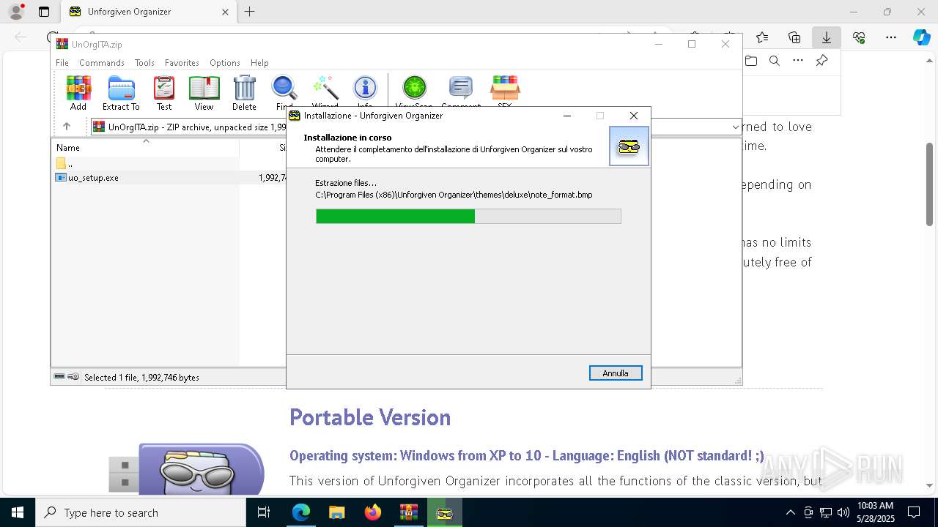Click the Annulla button in installer
The width and height of the screenshot is (938, 527).
click(616, 373)
